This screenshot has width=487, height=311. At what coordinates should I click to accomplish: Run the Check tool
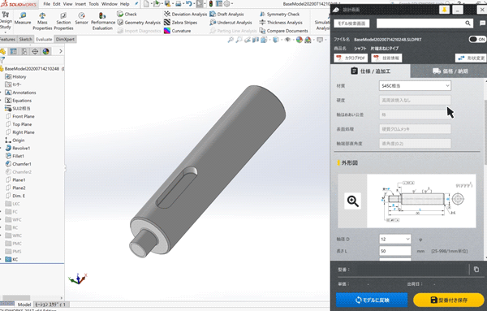(127, 15)
